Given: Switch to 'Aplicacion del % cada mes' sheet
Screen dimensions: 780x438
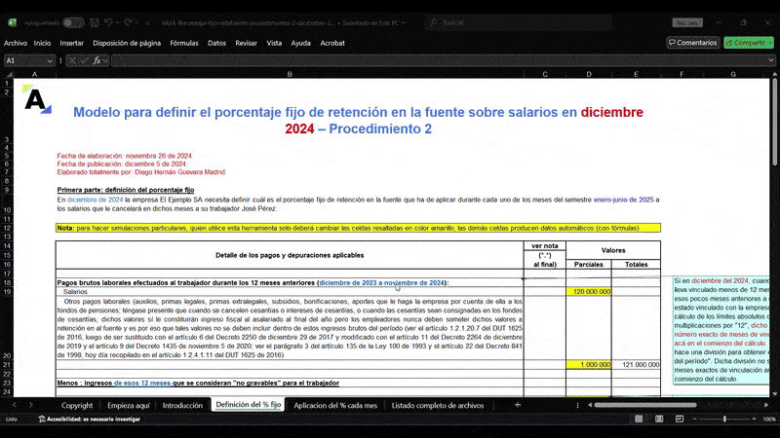Looking at the screenshot, I should pos(334,405).
